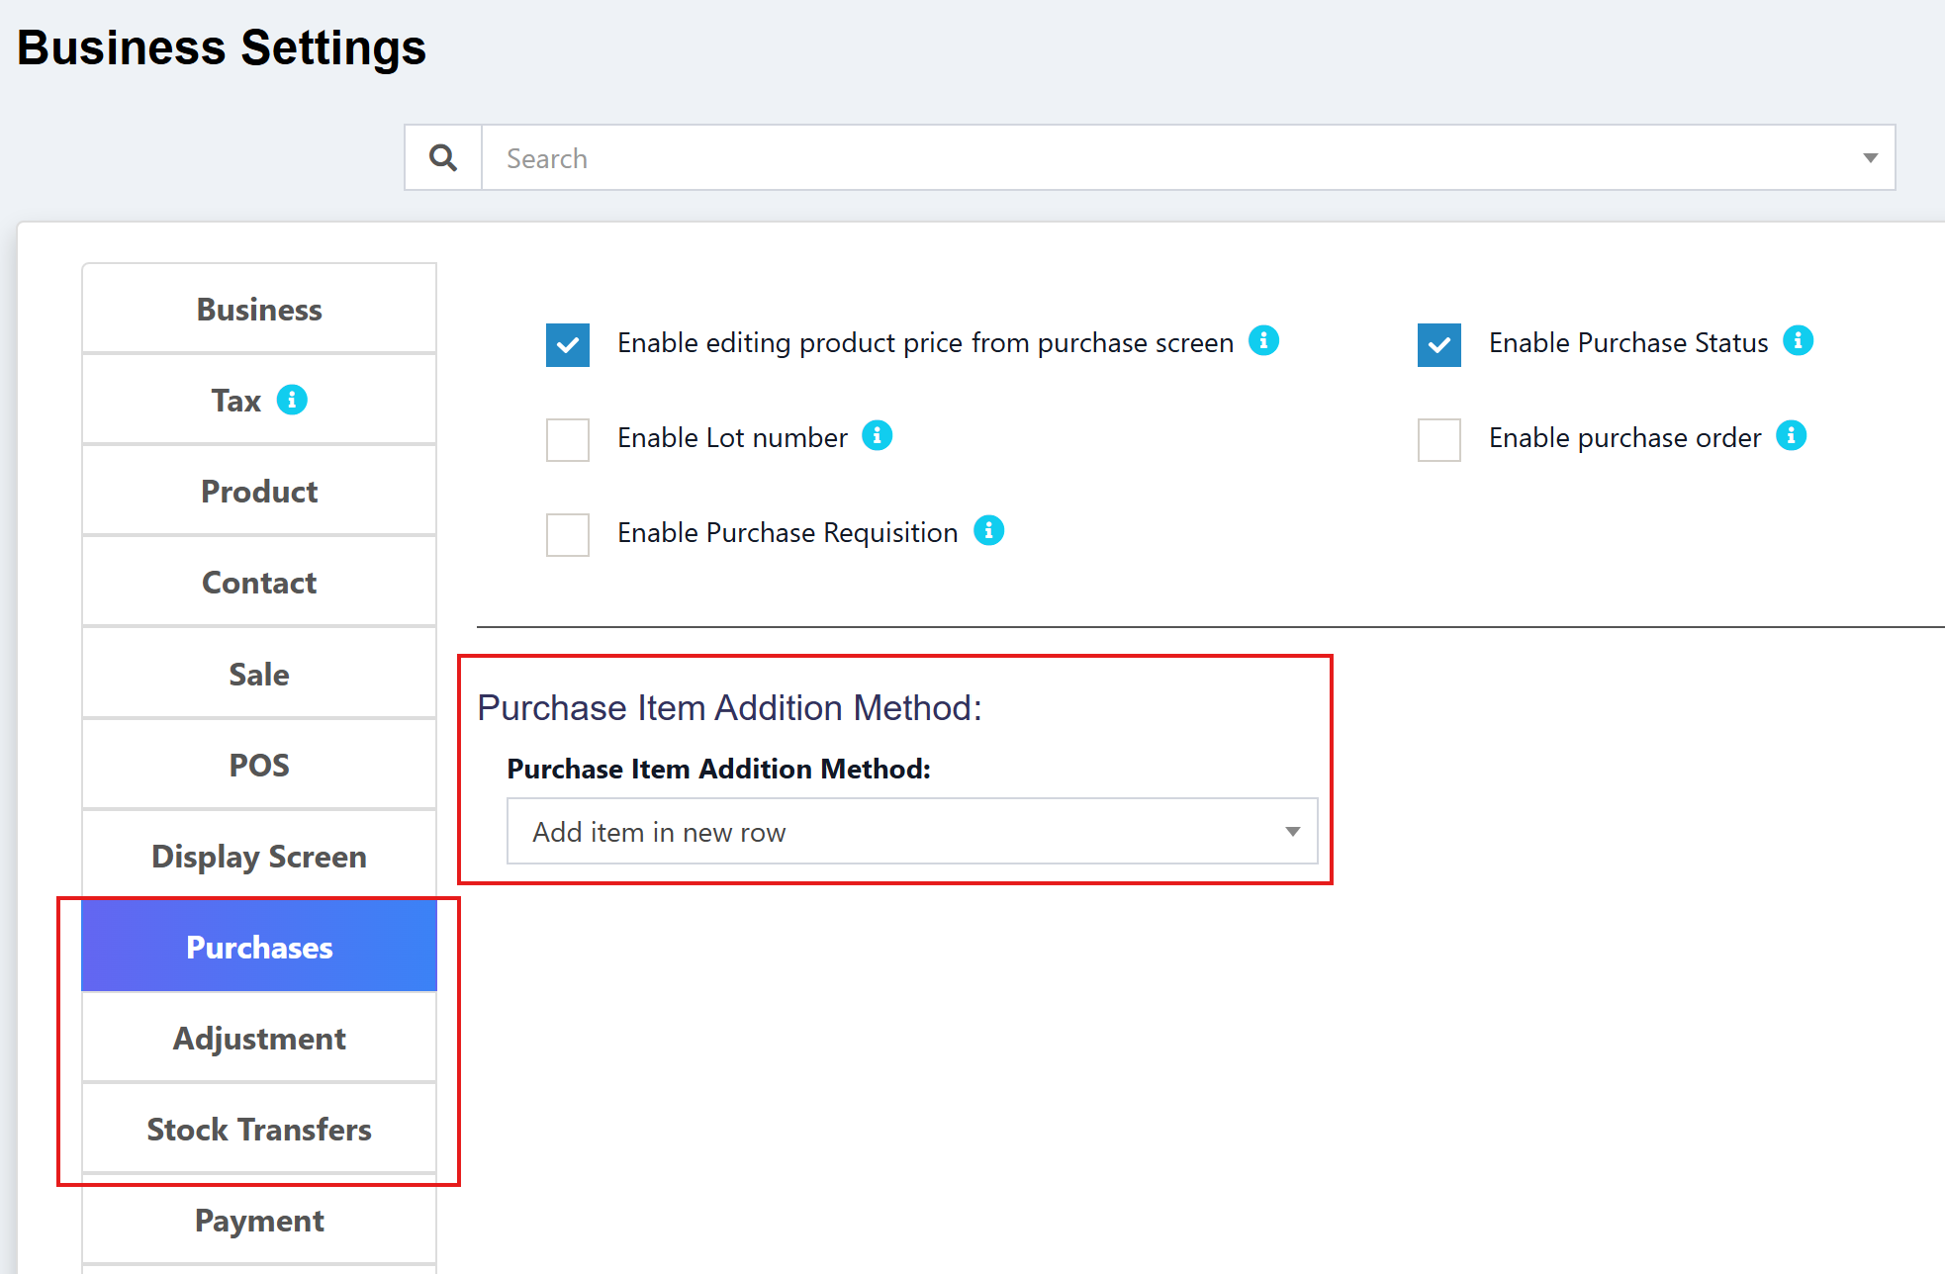View info about Enable purchase order
Image resolution: width=1945 pixels, height=1274 pixels.
pos(1792,434)
